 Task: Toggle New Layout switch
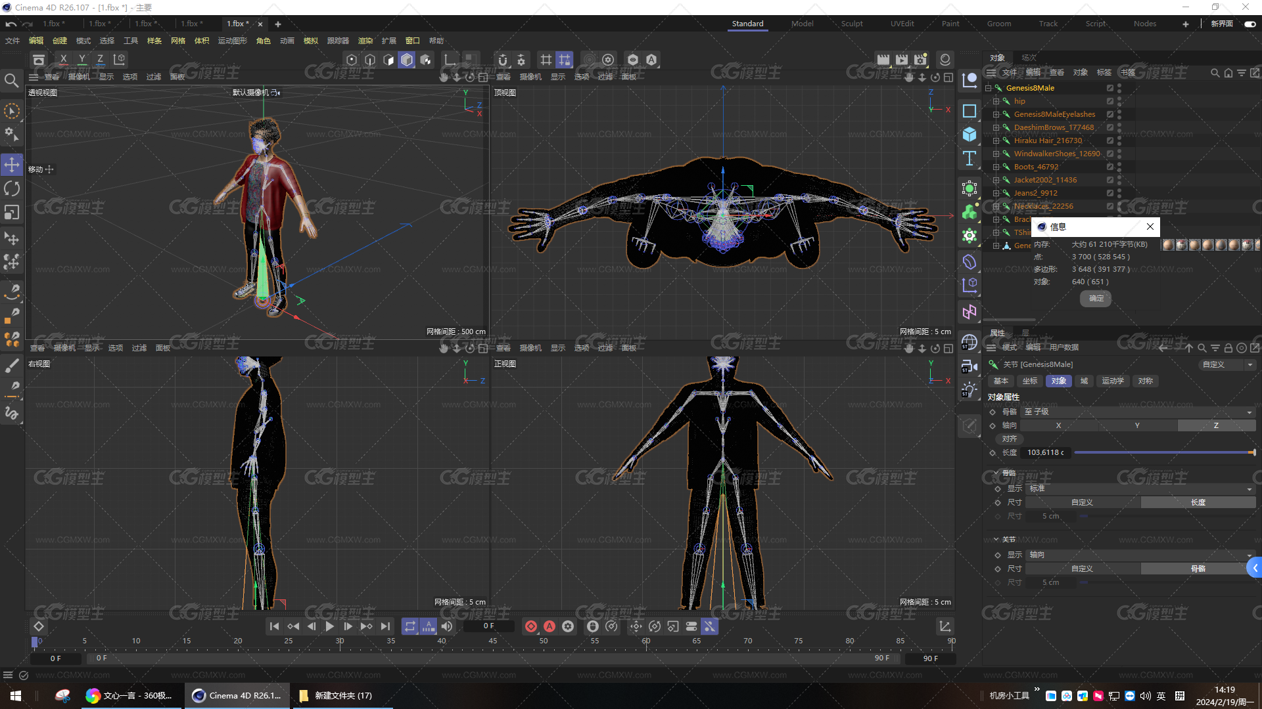pos(1250,24)
